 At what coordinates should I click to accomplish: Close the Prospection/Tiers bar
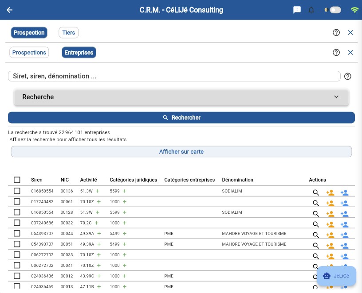point(350,32)
